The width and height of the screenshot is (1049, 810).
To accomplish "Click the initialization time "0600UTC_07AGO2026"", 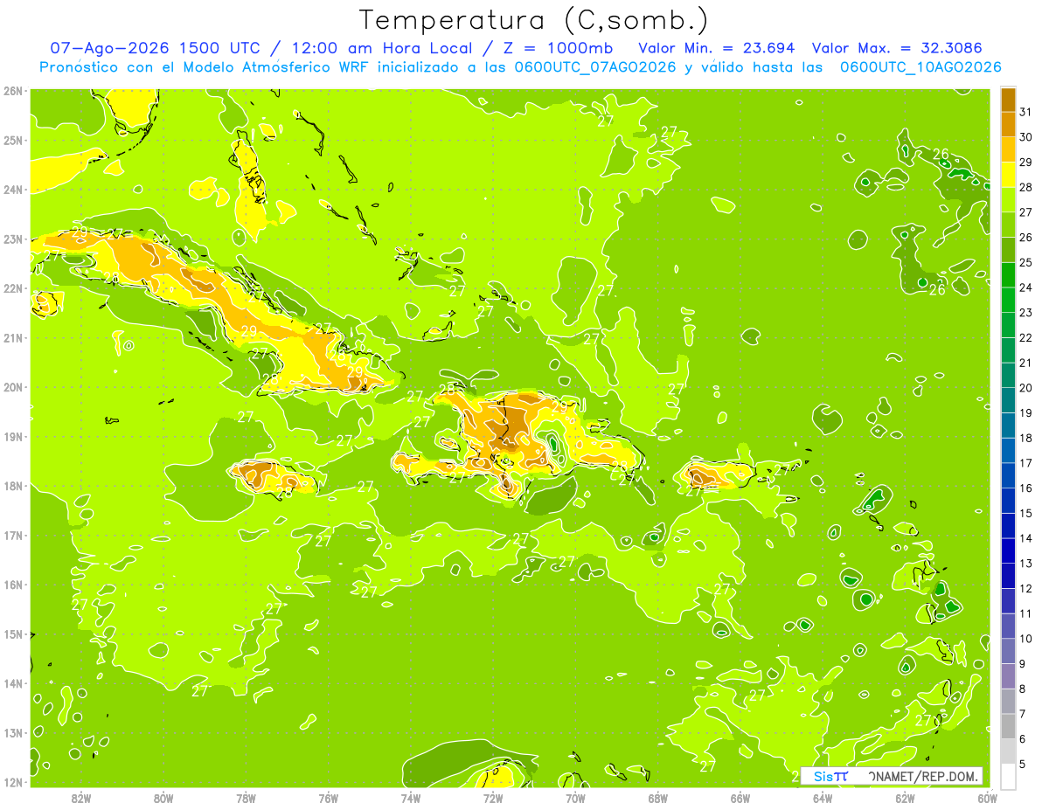I will coord(595,67).
